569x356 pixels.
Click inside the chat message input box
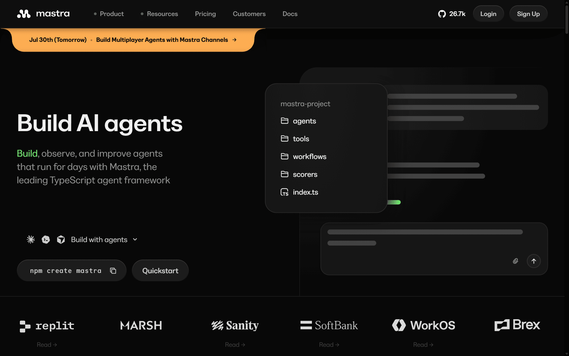tap(434, 249)
